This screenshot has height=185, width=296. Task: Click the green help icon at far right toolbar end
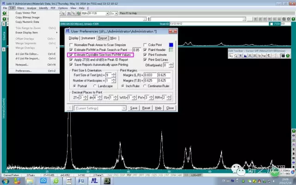[x=293, y=19]
